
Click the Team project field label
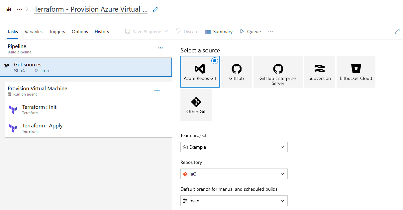[193, 136]
